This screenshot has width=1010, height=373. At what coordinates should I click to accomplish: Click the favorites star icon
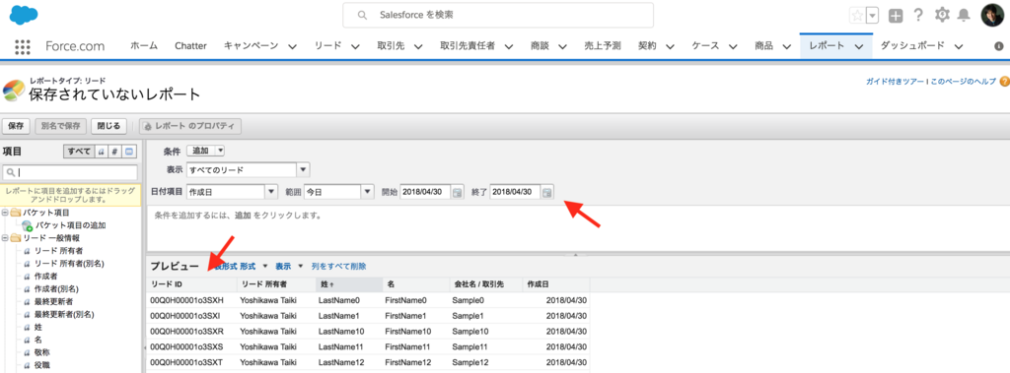coord(857,16)
